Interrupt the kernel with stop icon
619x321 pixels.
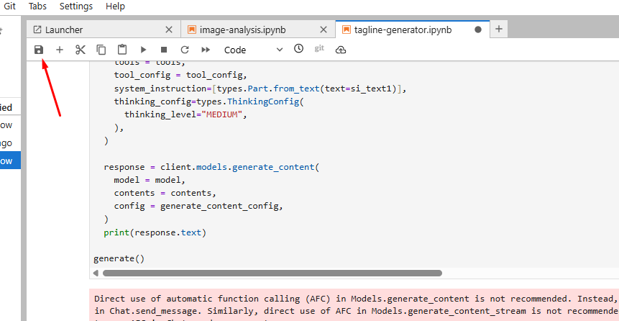click(x=164, y=50)
